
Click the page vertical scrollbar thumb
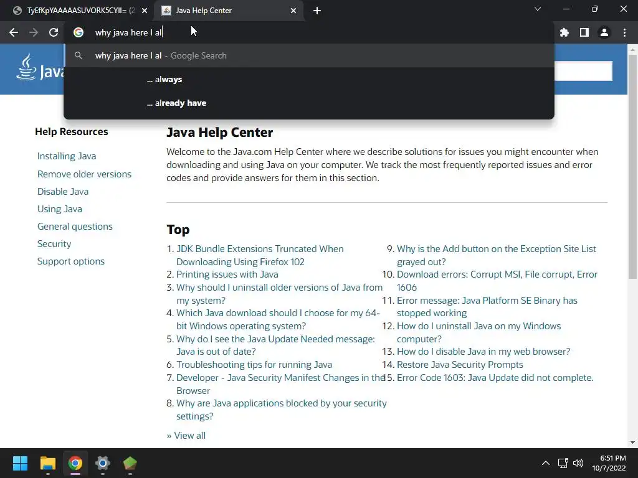pyautogui.click(x=632, y=167)
